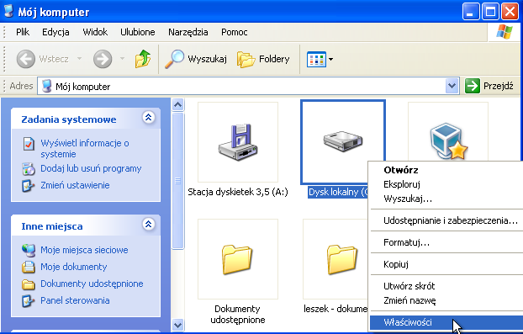Click title bar Mój komputer icon

(x=8, y=11)
